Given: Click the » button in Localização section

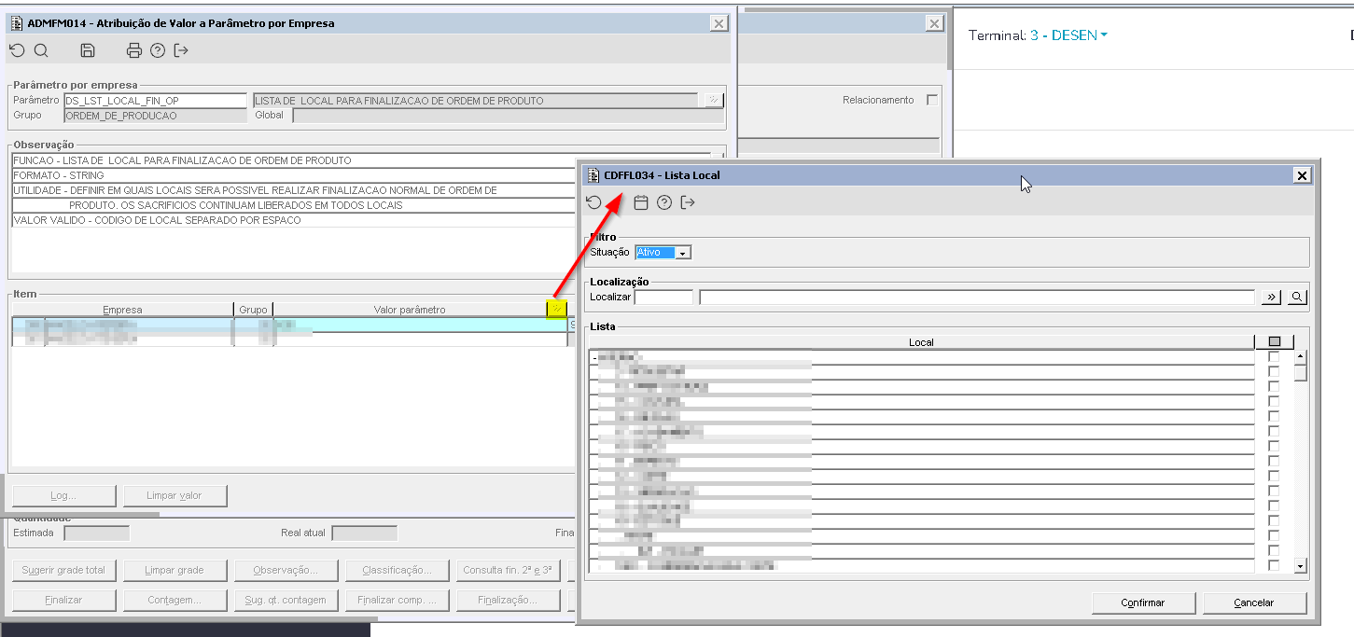Looking at the screenshot, I should [x=1271, y=298].
